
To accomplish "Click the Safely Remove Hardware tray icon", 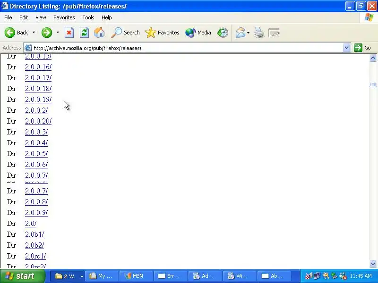I will [x=334, y=276].
